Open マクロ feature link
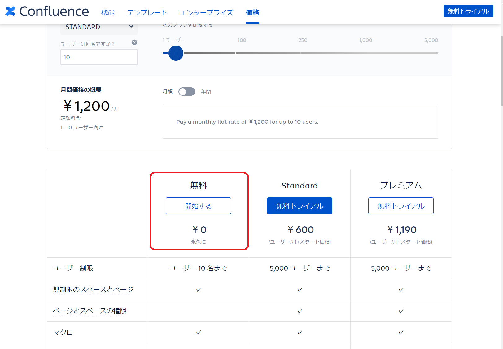Image resolution: width=503 pixels, height=349 pixels. (x=63, y=332)
